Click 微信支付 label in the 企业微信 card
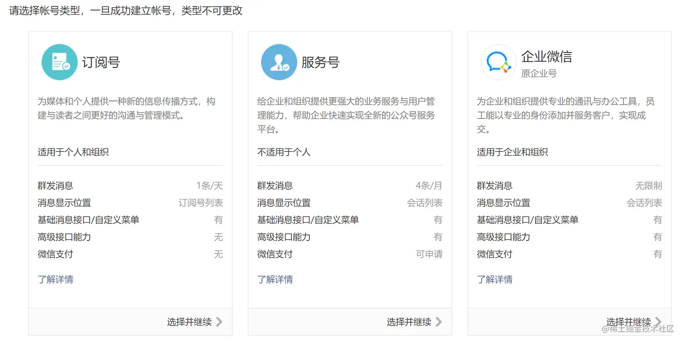The image size is (684, 343). [494, 254]
